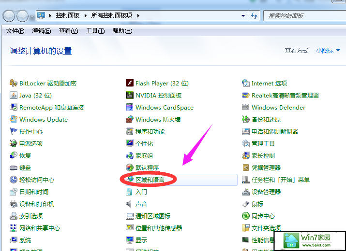346x251 pixels.
Task: Open BitLocker 驱动器加密 icon
Action: 13,83
